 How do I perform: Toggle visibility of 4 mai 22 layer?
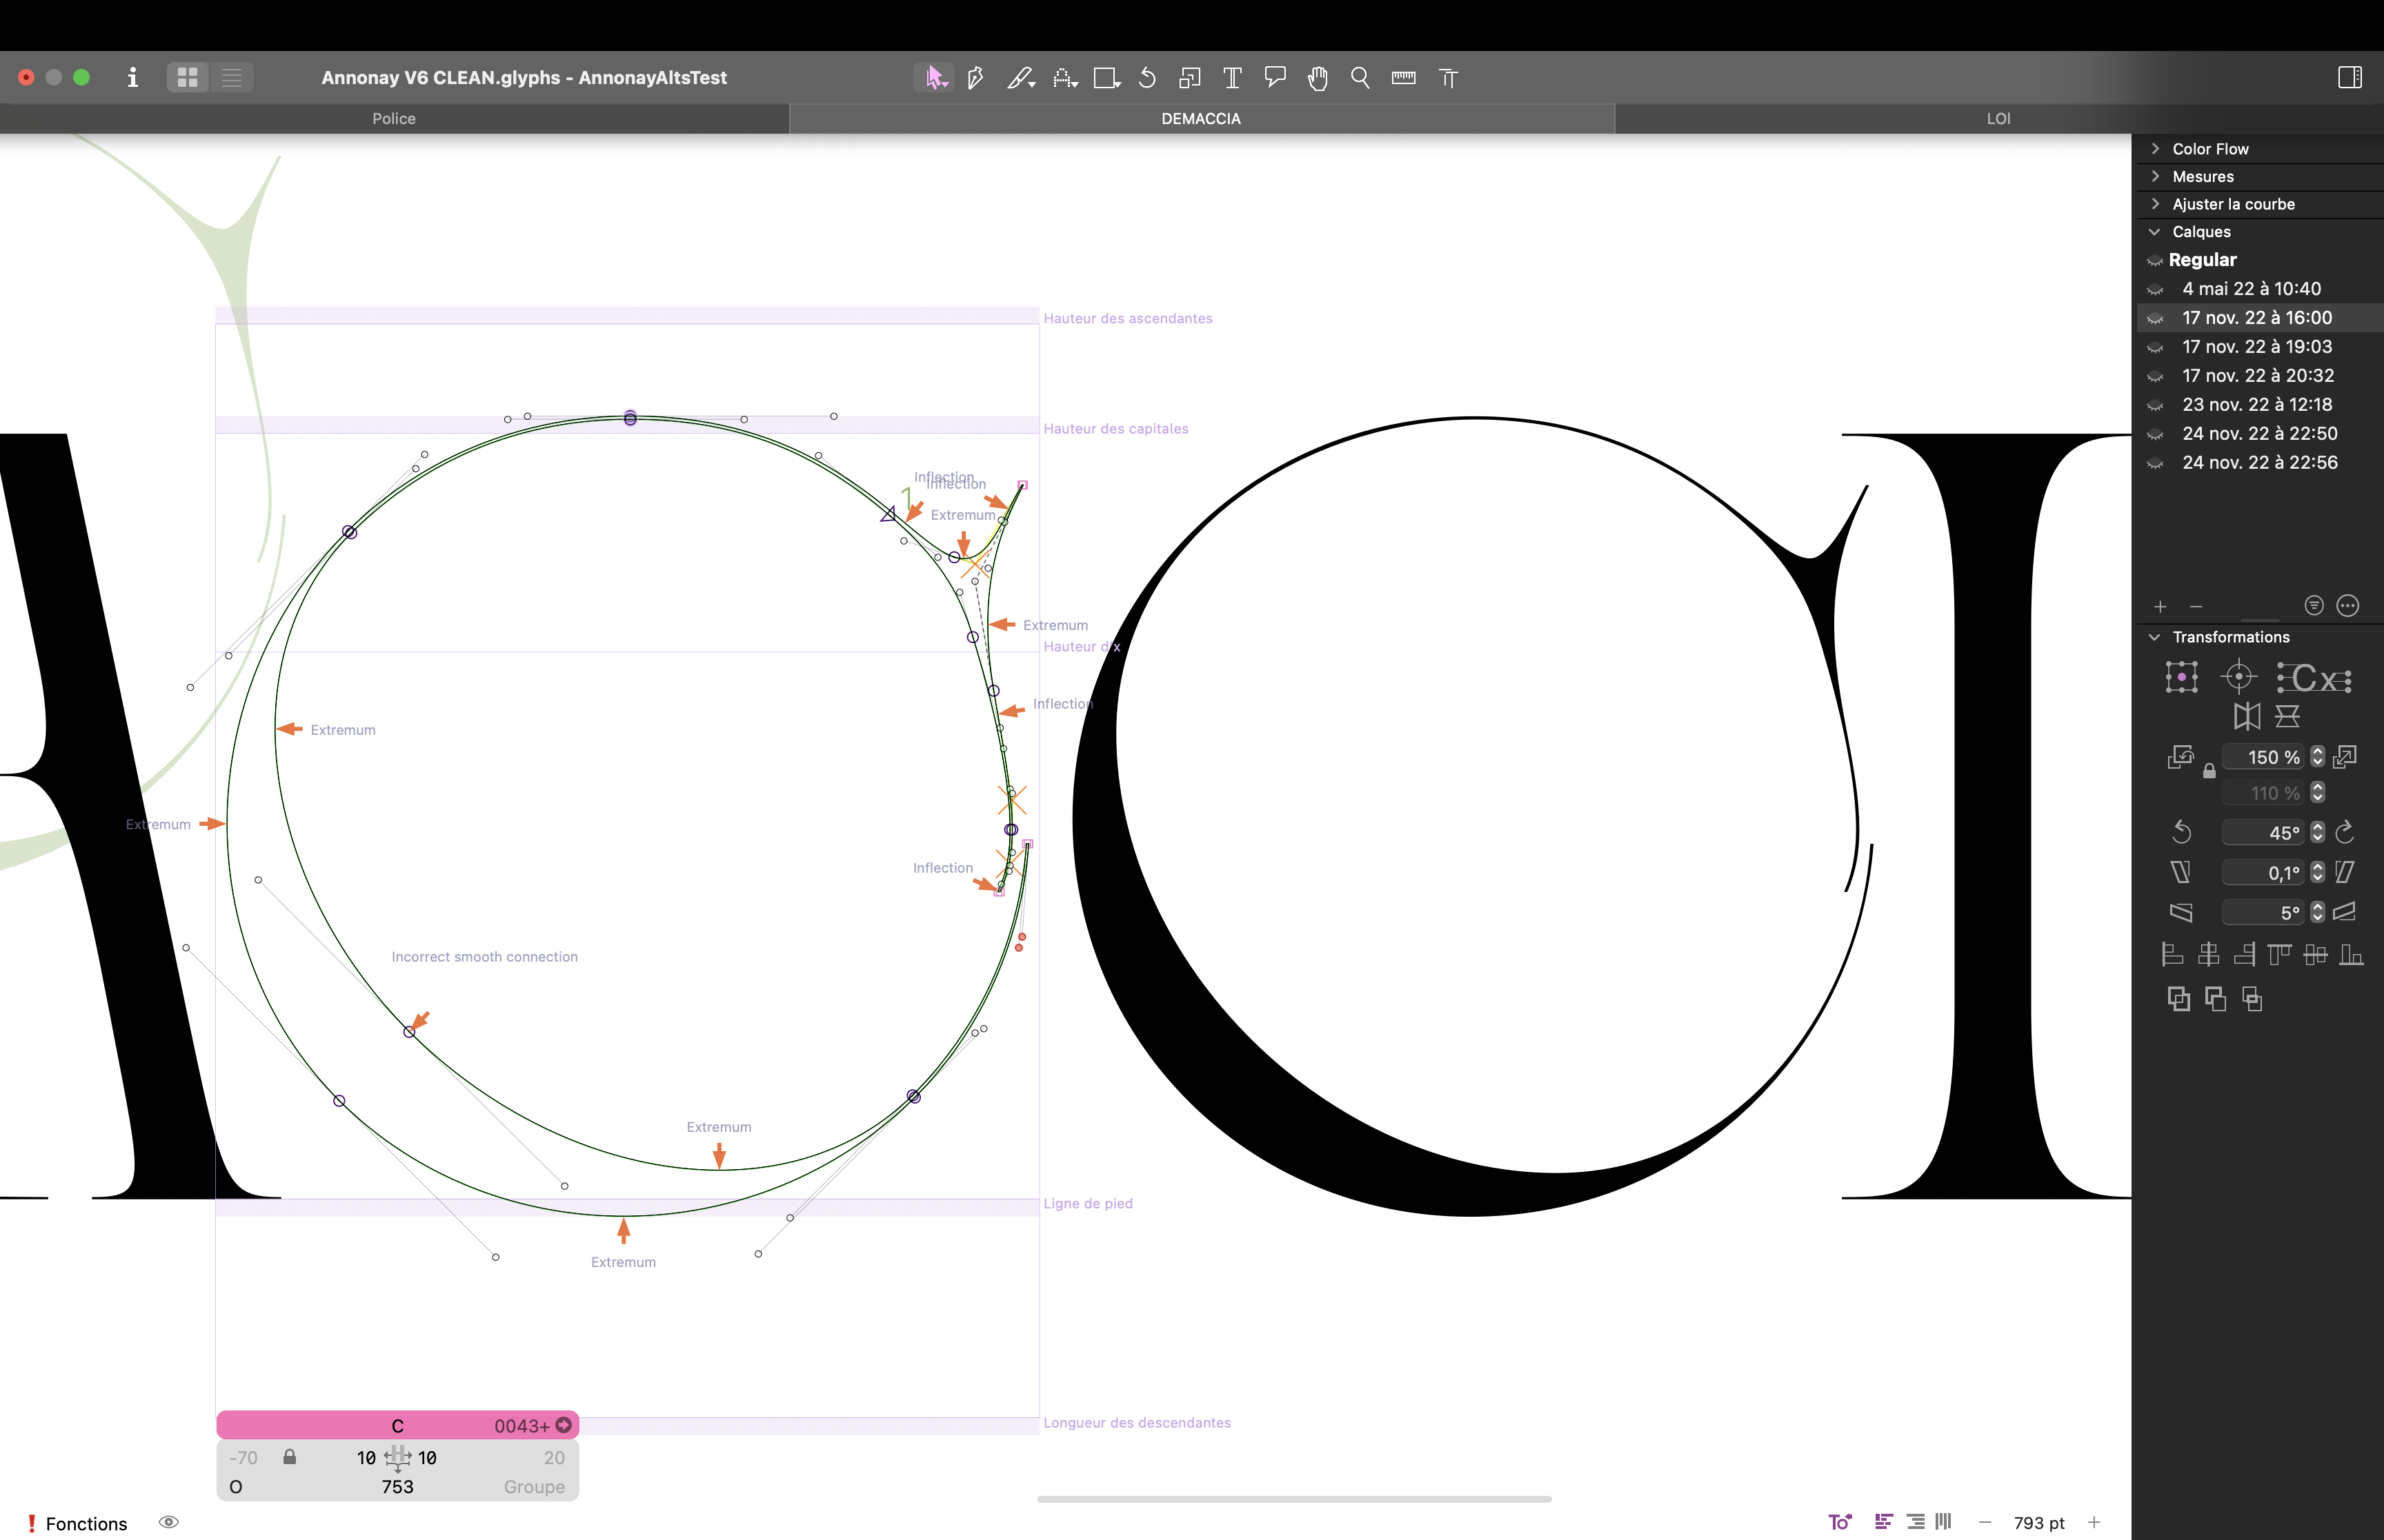[2155, 289]
